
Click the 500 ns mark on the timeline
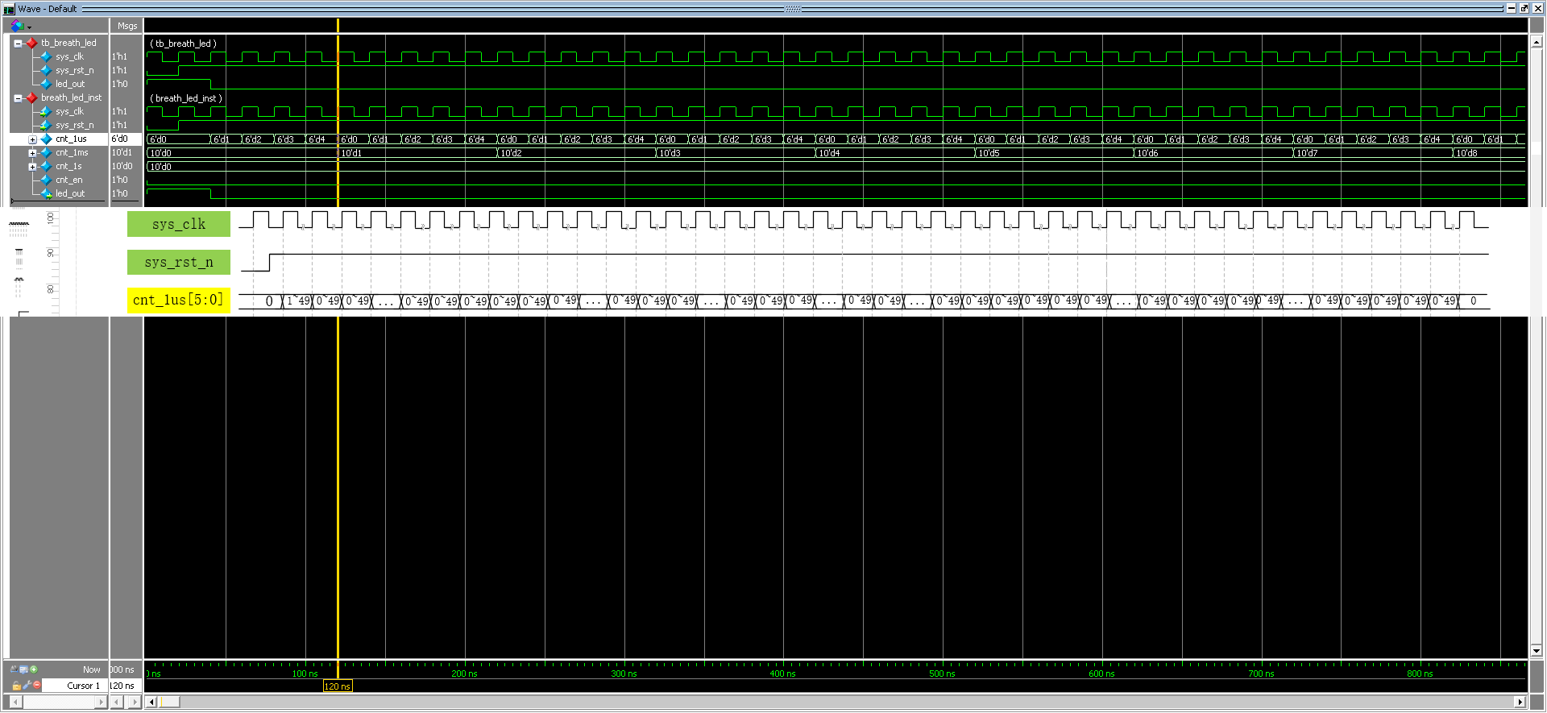(x=942, y=674)
